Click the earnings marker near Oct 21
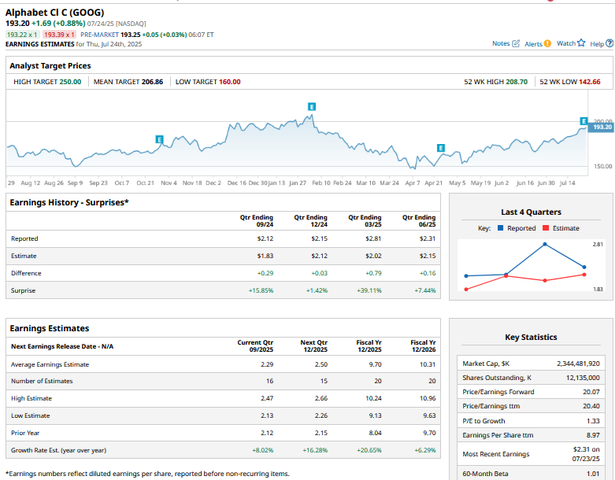 coord(159,139)
